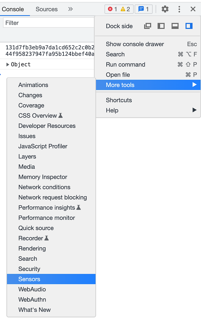Click the console Filter input field
This screenshot has height=332, width=201.
(49, 23)
